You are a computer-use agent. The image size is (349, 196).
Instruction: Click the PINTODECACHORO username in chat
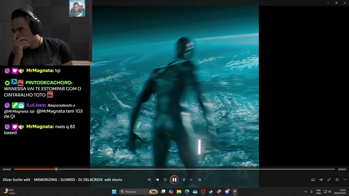(49, 82)
